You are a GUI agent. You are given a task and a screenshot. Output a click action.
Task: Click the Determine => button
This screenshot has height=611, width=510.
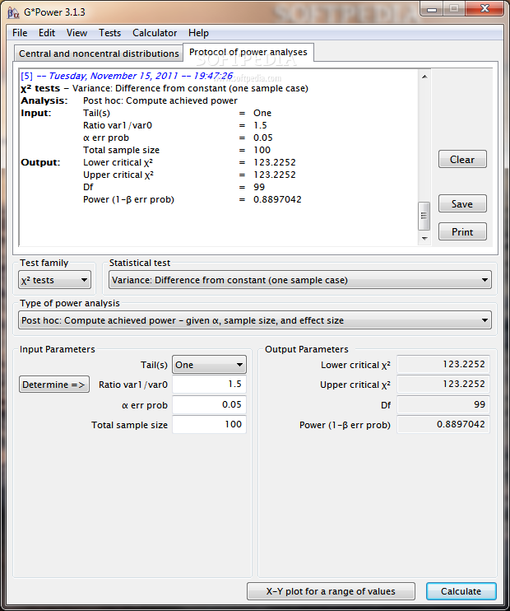point(54,385)
